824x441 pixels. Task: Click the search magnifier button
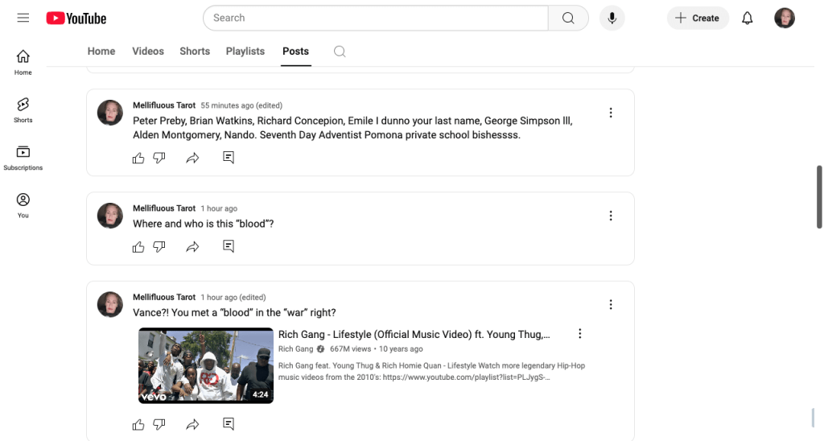[x=568, y=18]
